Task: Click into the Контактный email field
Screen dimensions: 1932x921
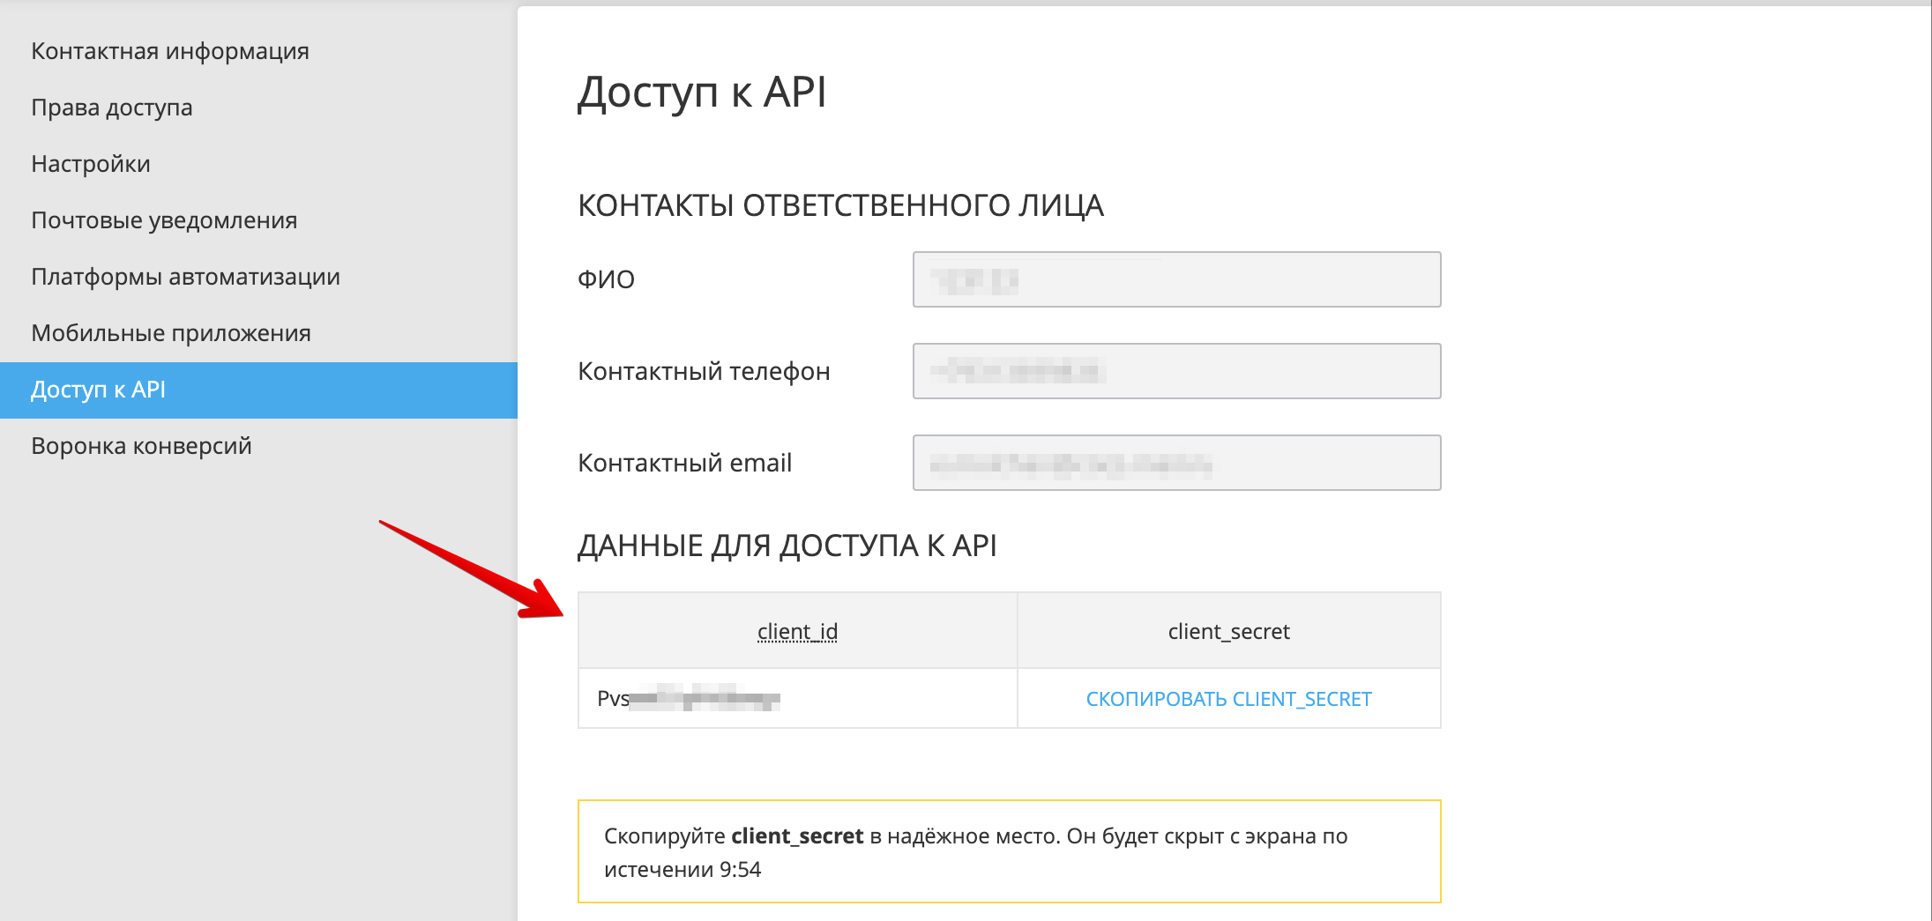Action: (1176, 463)
